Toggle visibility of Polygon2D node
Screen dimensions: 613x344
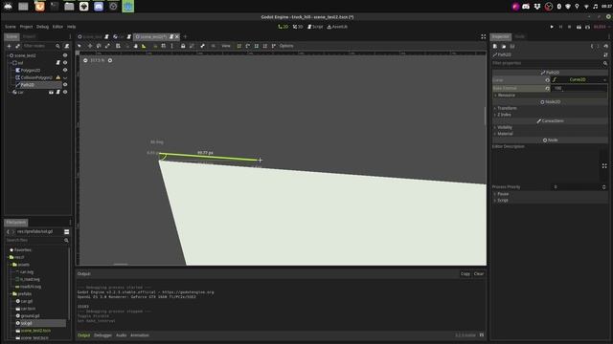pos(65,70)
